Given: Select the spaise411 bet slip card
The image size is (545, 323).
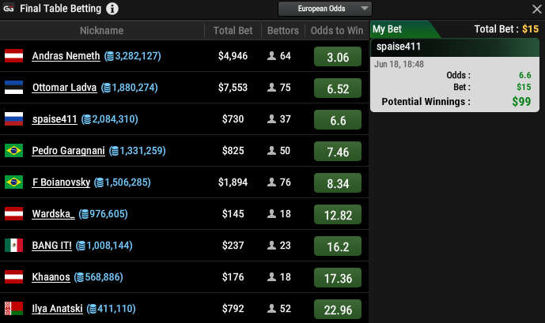Looking at the screenshot, I should coord(456,75).
